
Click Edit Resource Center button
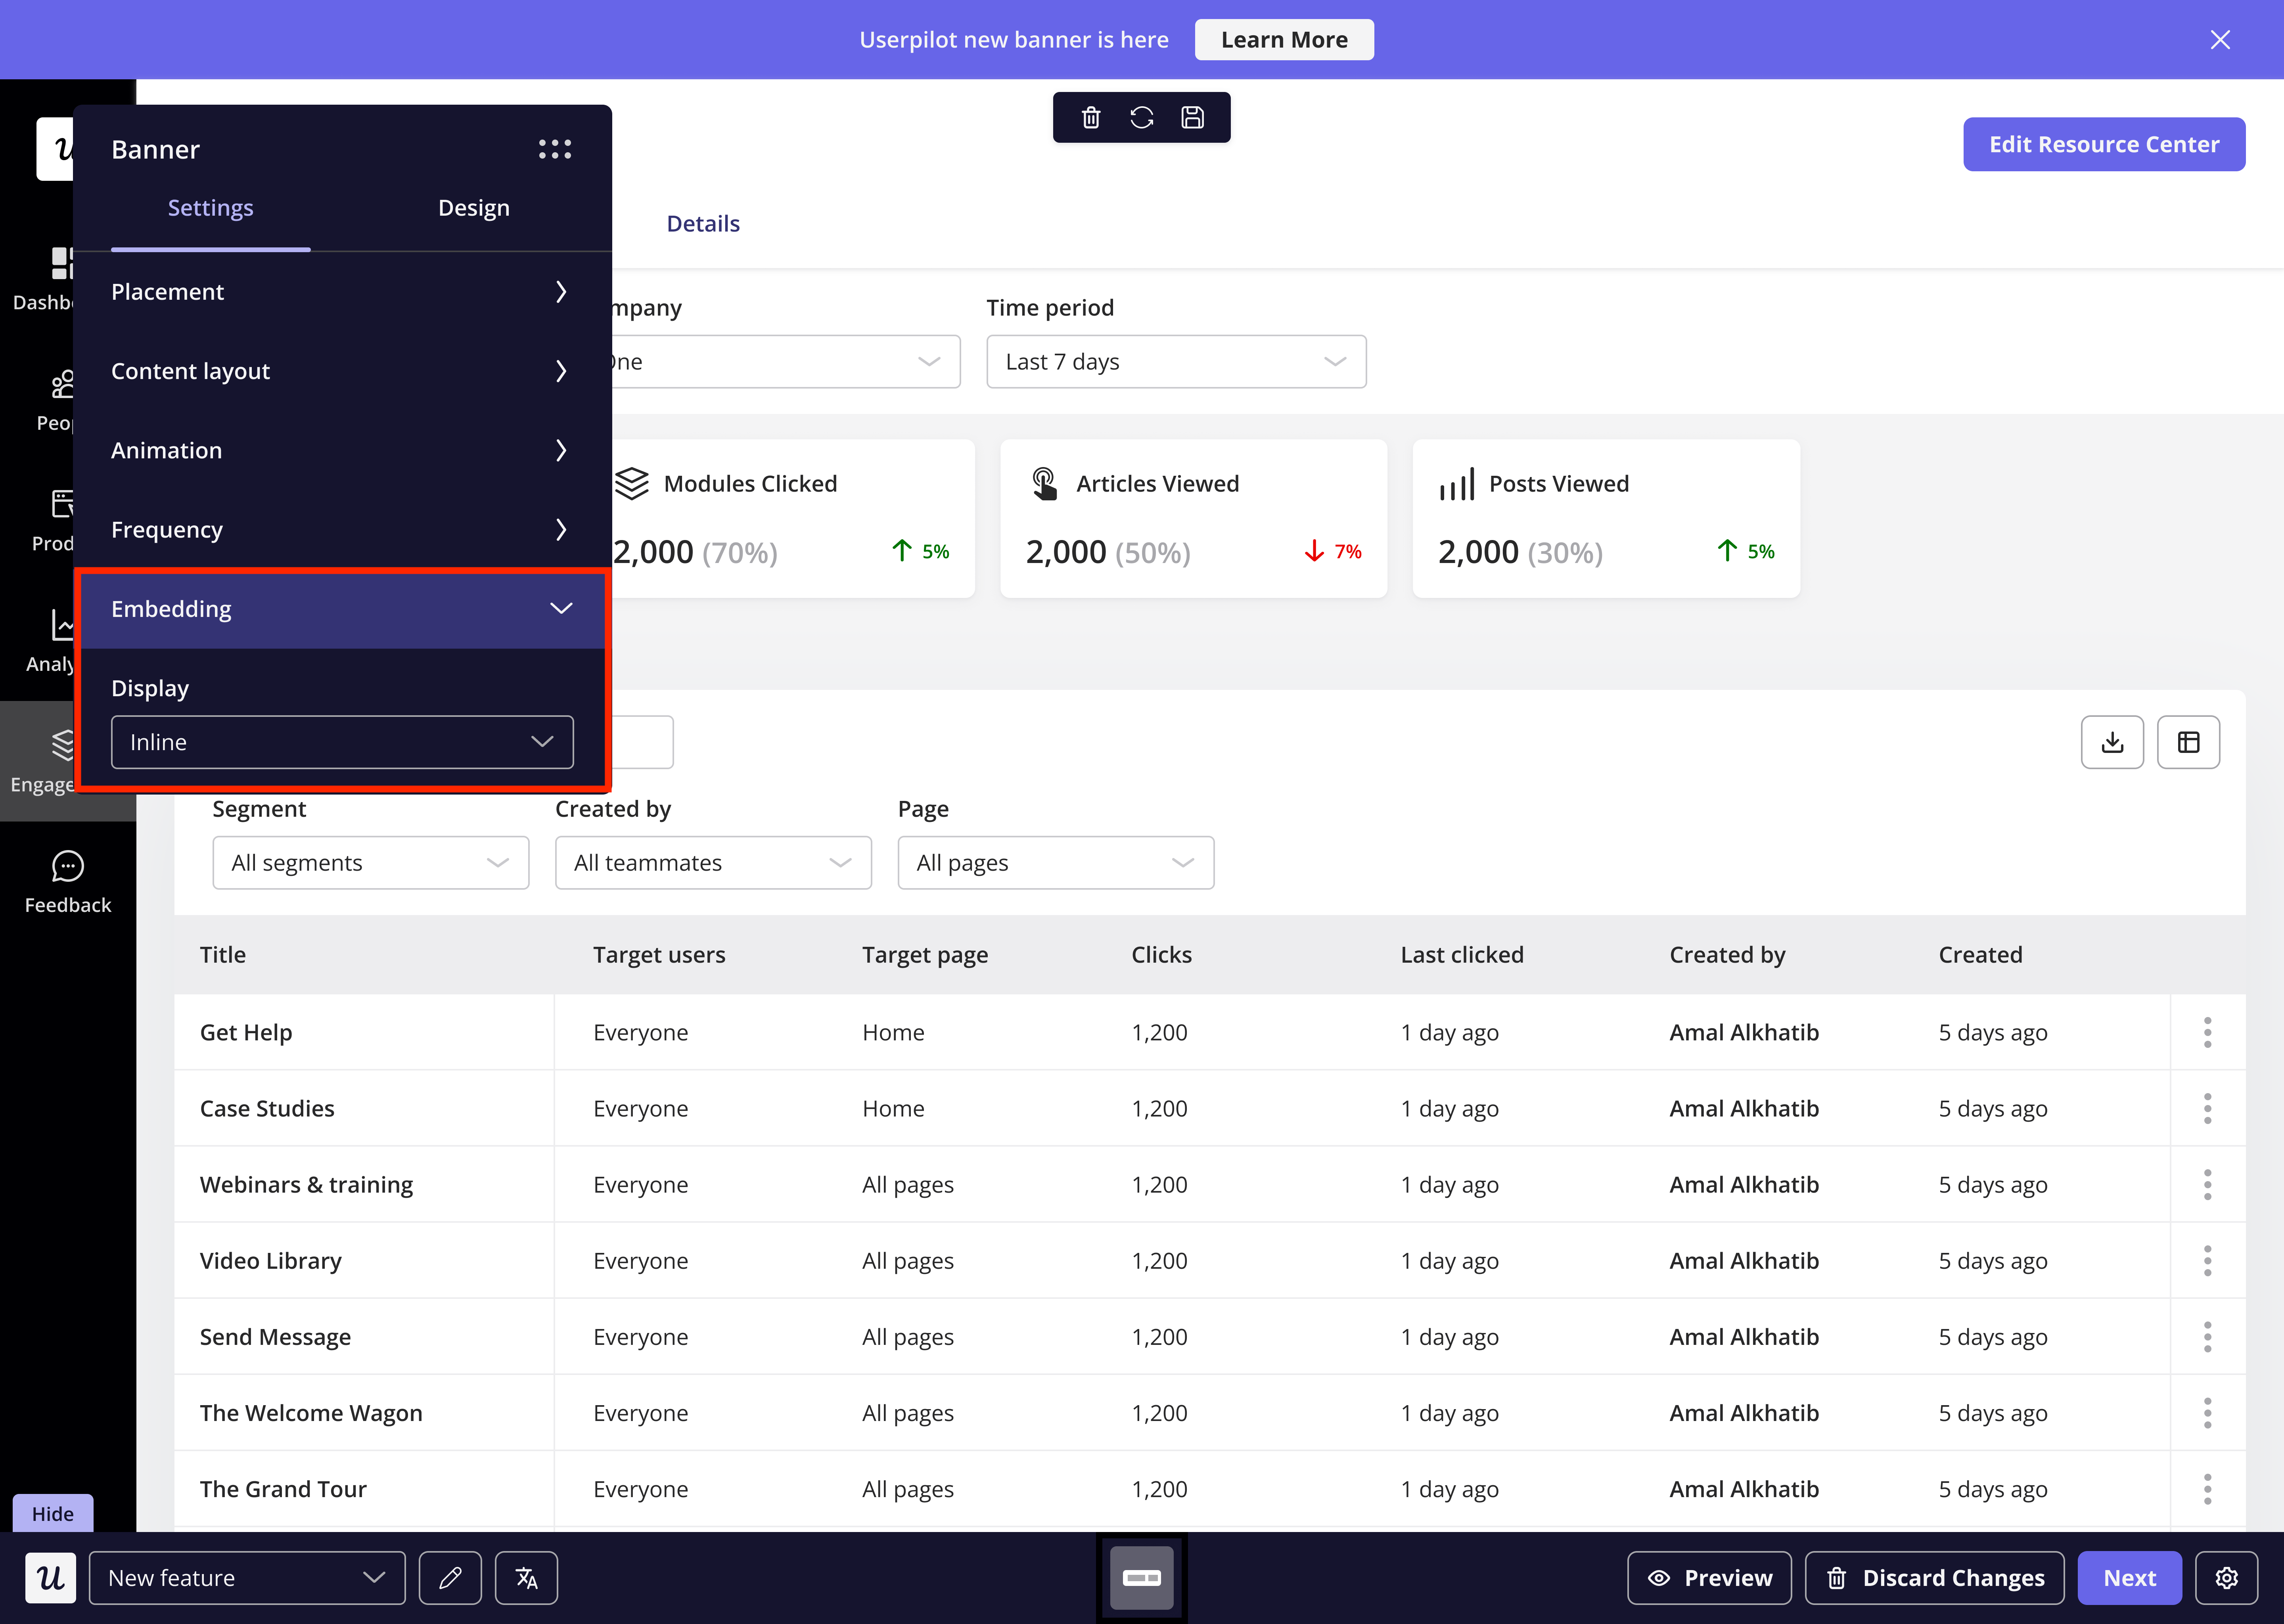click(2104, 144)
